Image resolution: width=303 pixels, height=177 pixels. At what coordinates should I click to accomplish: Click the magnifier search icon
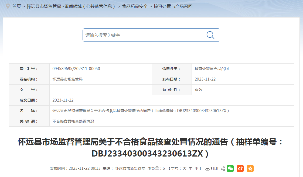210,35
